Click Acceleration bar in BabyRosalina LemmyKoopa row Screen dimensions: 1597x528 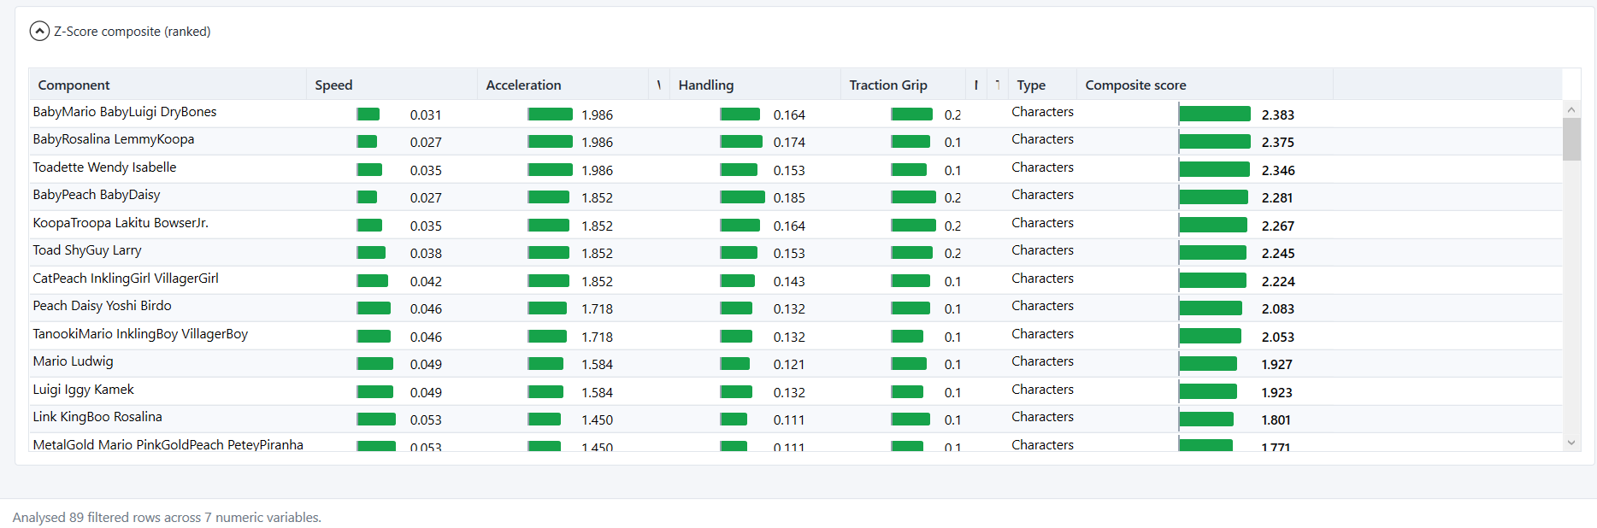coord(550,142)
